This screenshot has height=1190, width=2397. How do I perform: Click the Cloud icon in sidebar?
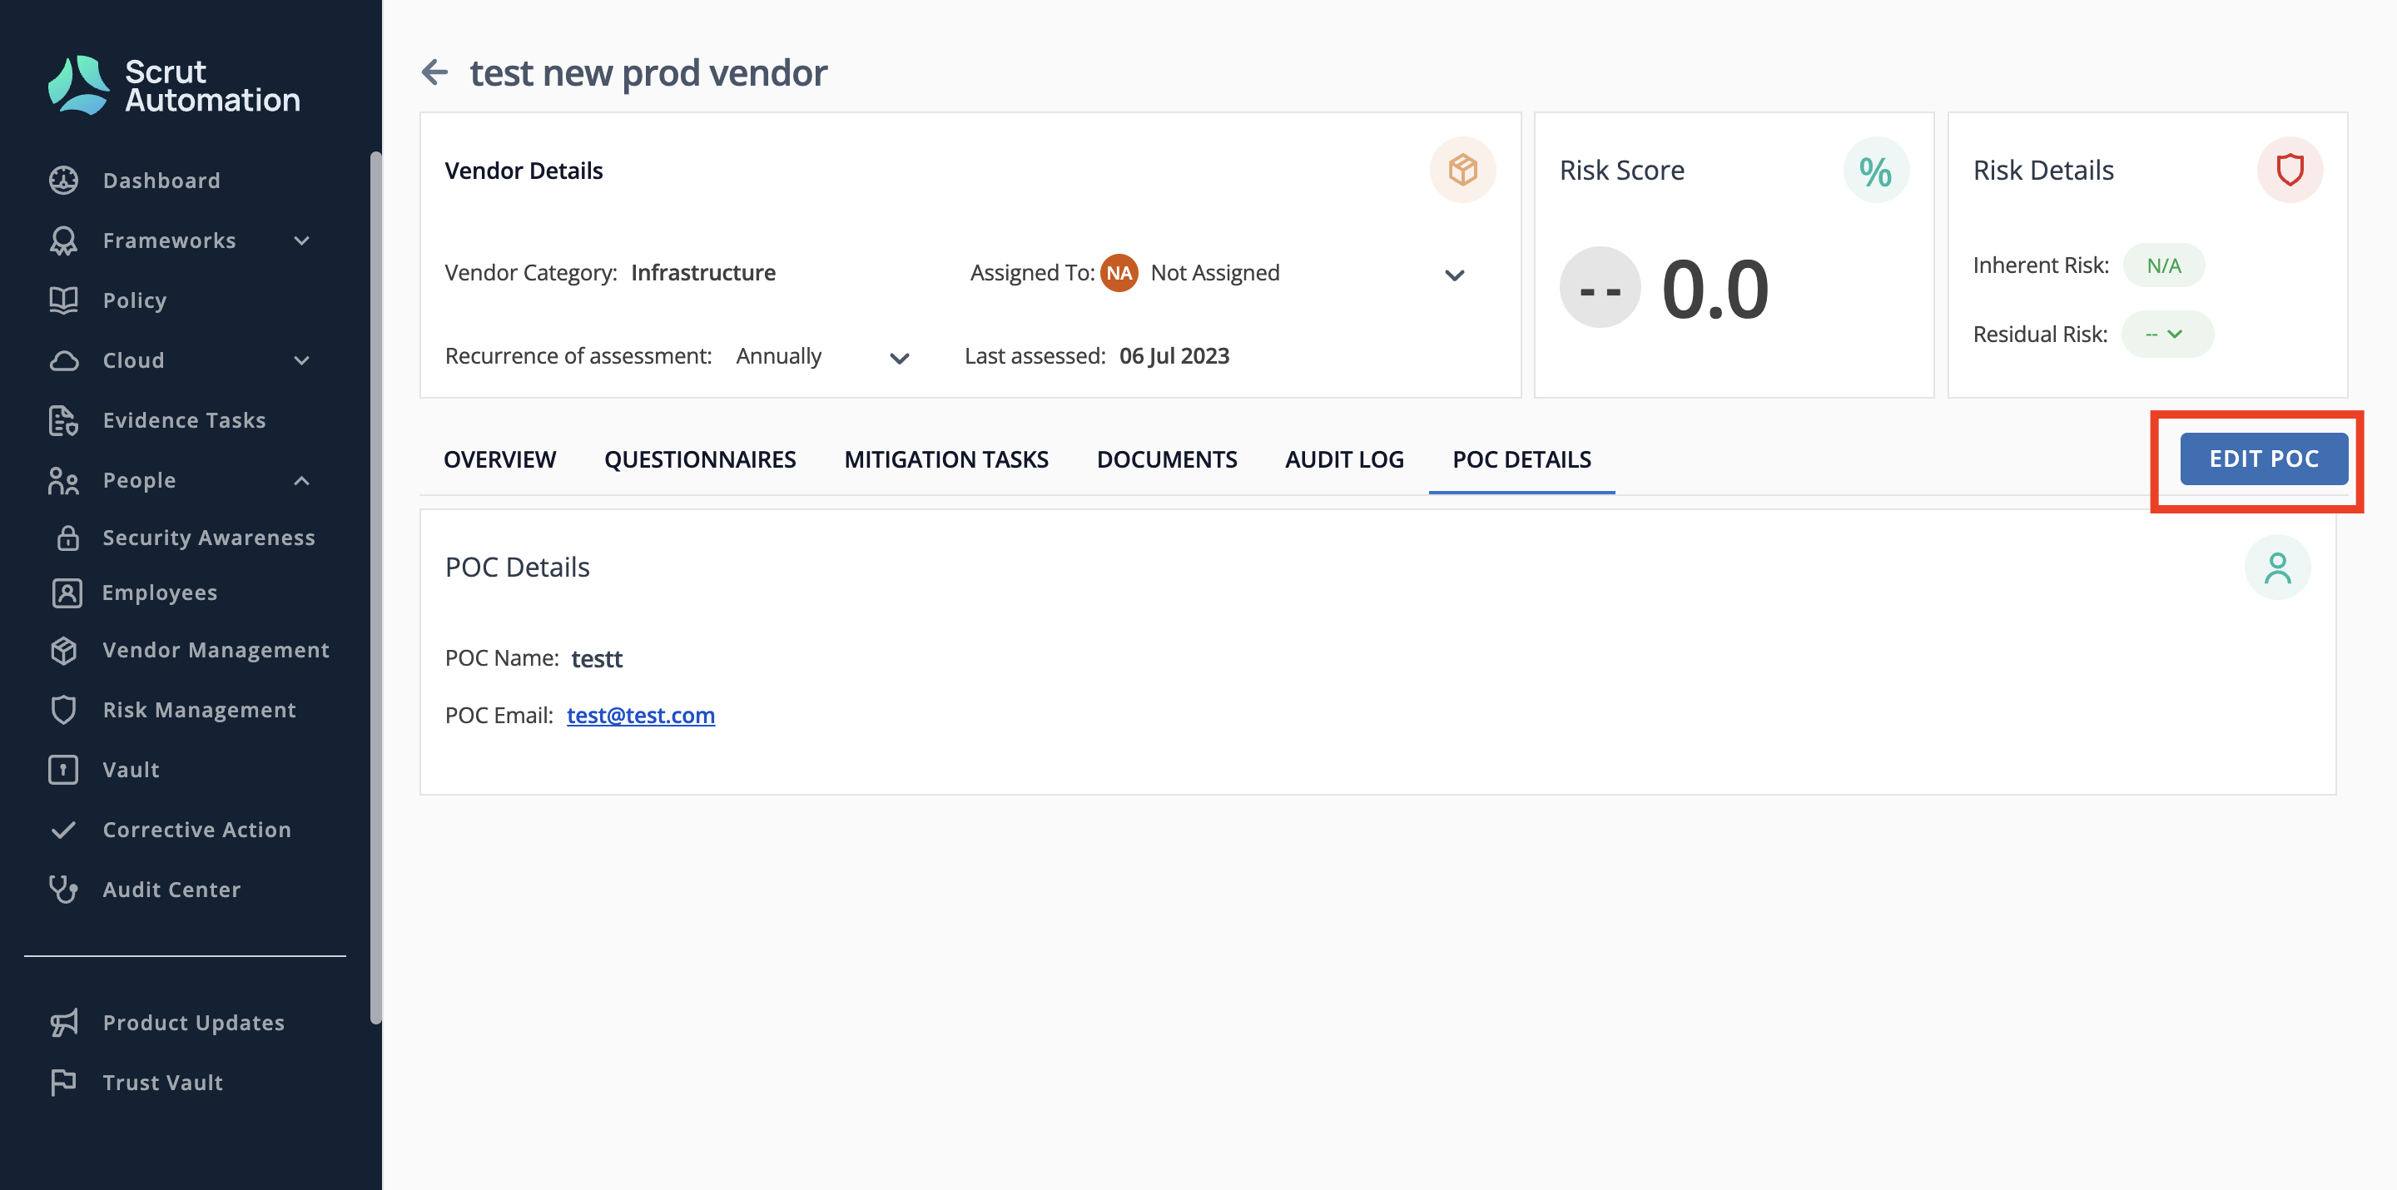pyautogui.click(x=63, y=360)
